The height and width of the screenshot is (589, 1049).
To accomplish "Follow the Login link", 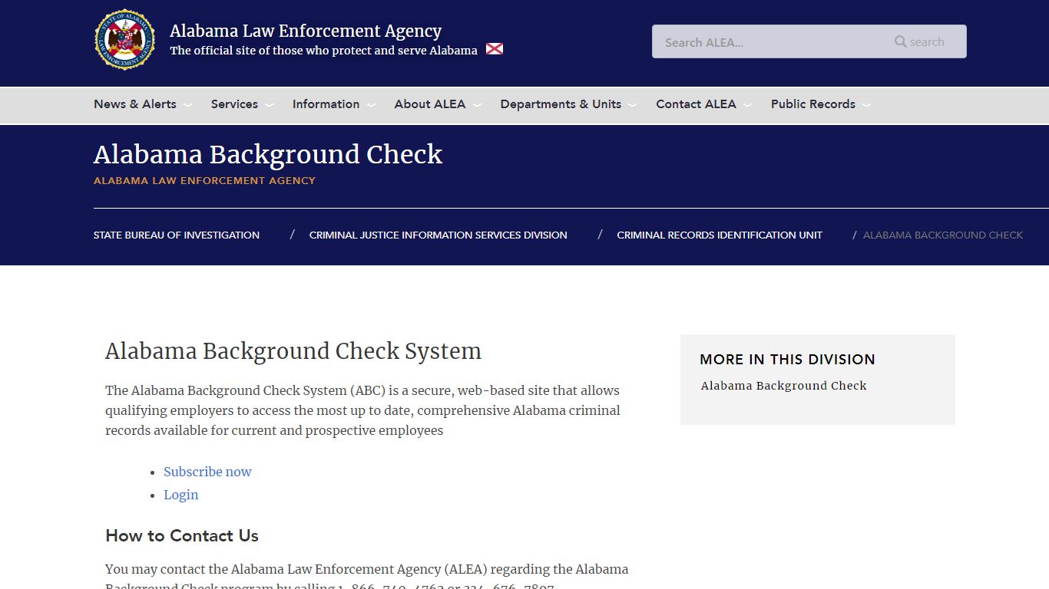I will [181, 495].
